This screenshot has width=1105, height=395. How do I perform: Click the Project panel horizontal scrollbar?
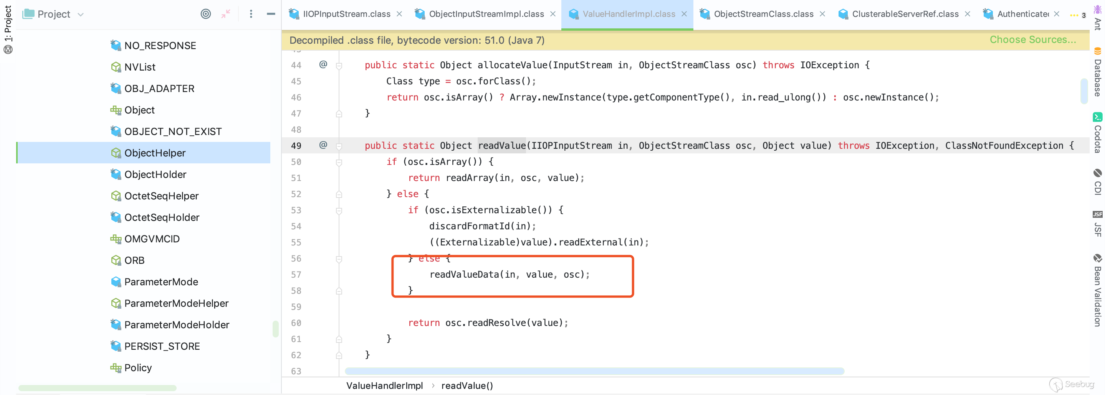[98, 388]
